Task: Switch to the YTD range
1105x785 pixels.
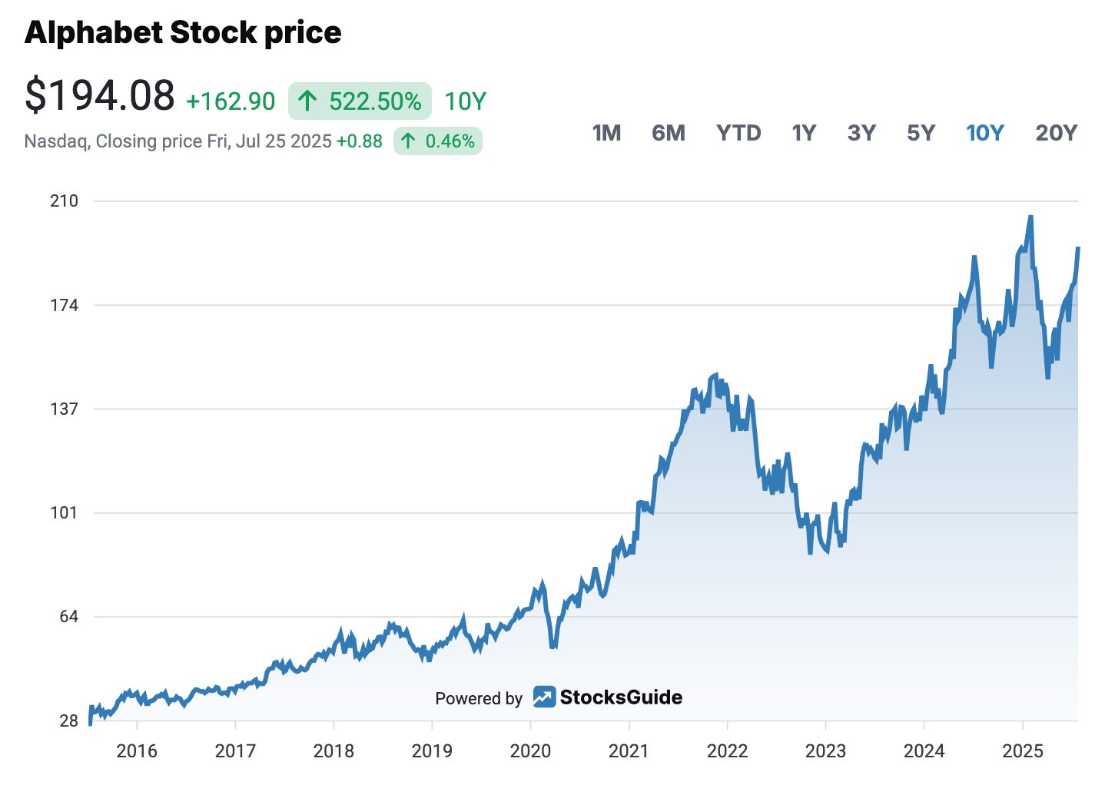Action: (x=738, y=133)
